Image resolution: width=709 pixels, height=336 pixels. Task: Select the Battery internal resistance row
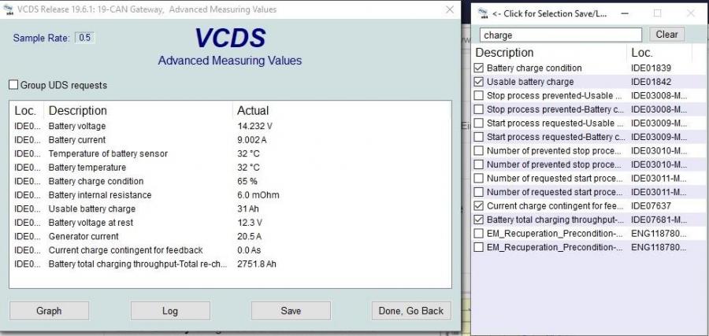pos(99,195)
